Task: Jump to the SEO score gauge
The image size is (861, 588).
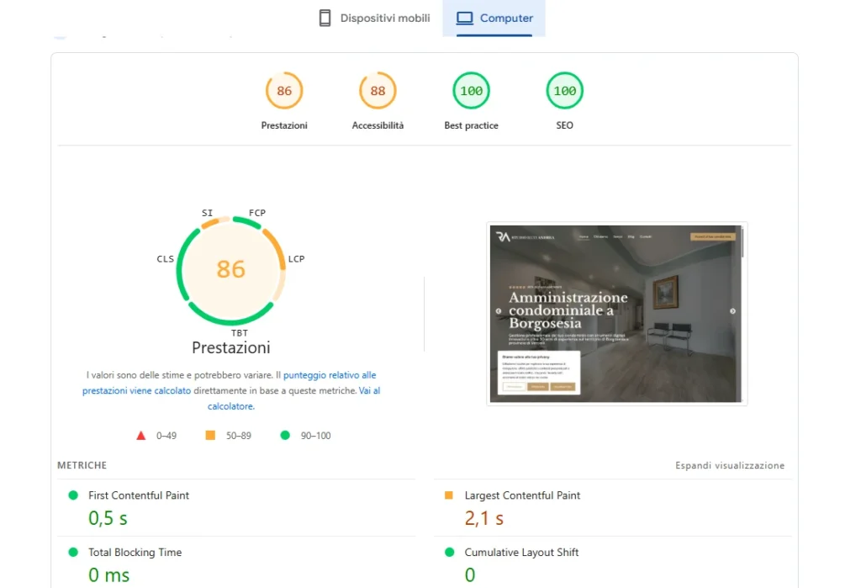Action: 564,91
